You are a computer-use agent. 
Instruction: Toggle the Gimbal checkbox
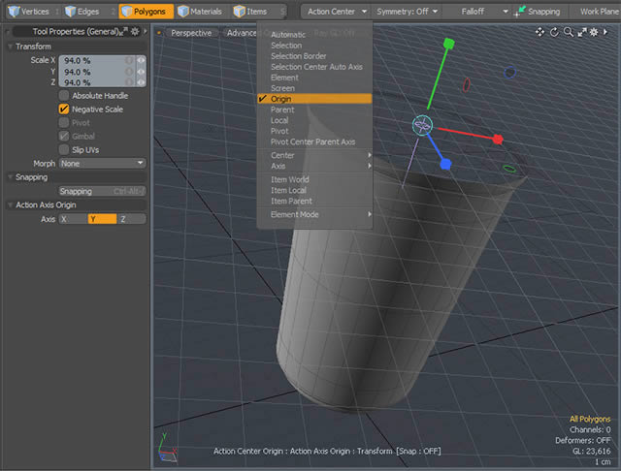point(64,136)
